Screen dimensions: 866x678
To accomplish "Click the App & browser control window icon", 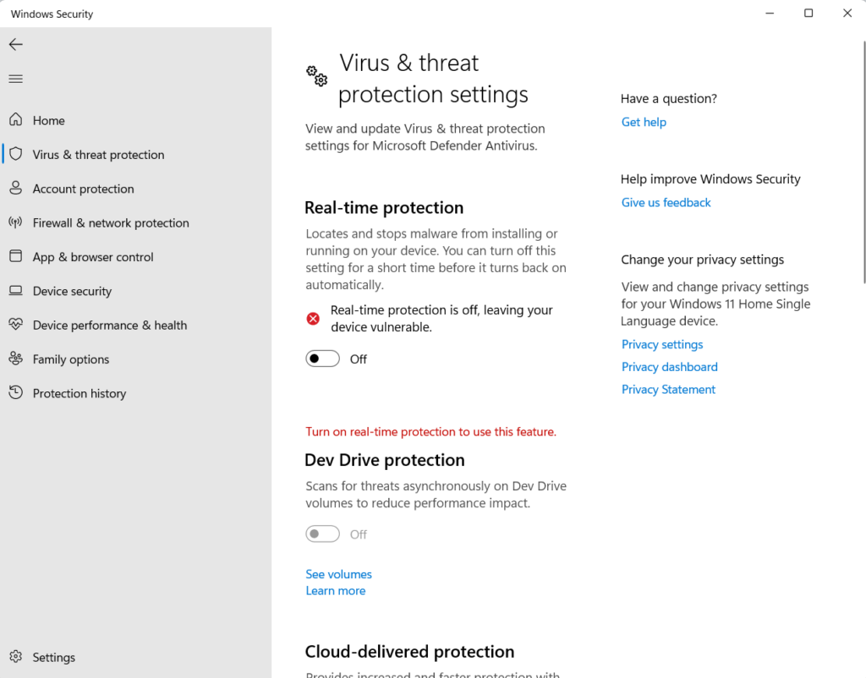I will pyautogui.click(x=15, y=256).
